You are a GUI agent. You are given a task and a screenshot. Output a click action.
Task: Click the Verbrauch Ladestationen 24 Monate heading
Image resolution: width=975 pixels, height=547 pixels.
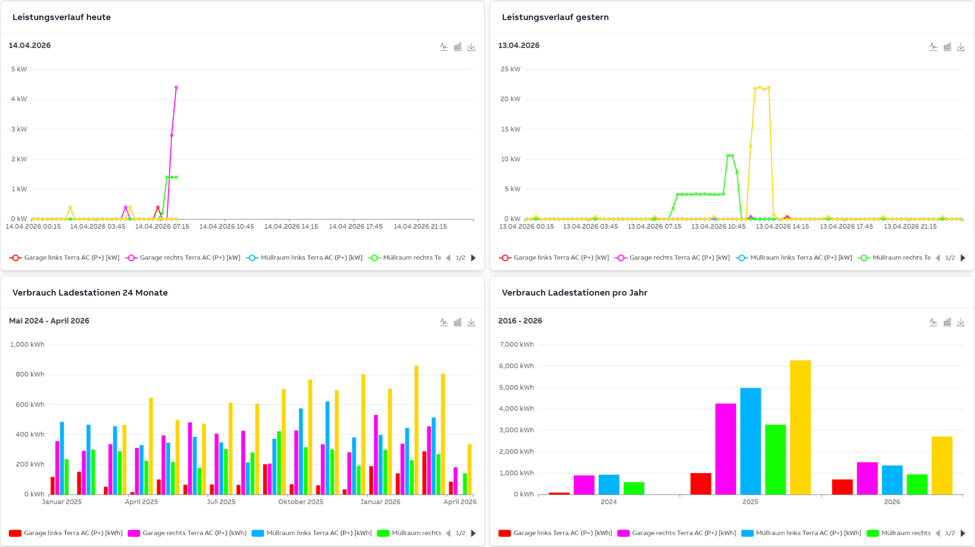(x=90, y=293)
